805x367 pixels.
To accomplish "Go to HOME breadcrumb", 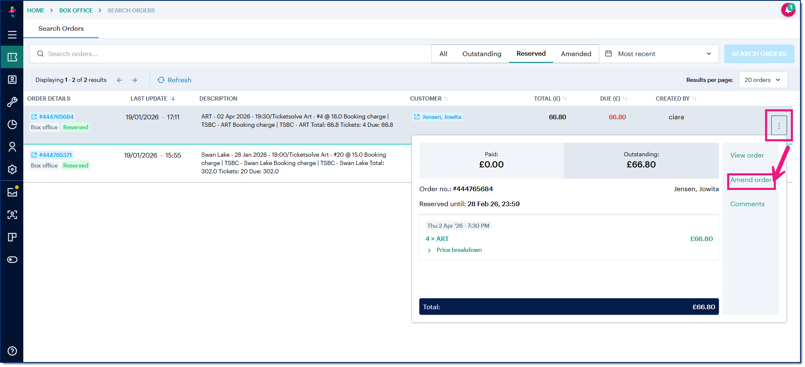I will coord(36,10).
